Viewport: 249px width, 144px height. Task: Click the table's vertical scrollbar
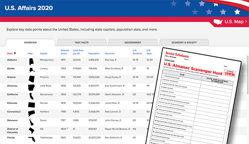(x=248, y=75)
